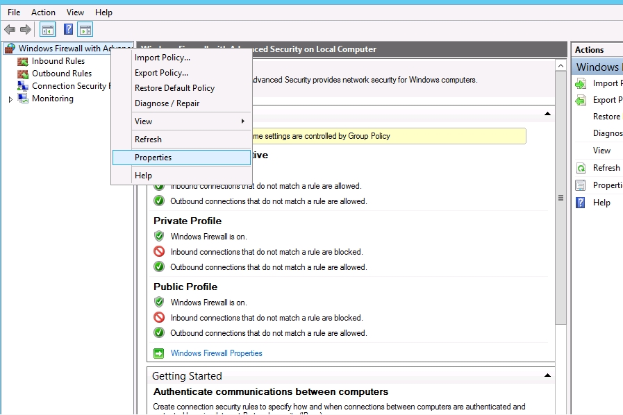Collapse the Overview section arrow

(547, 114)
